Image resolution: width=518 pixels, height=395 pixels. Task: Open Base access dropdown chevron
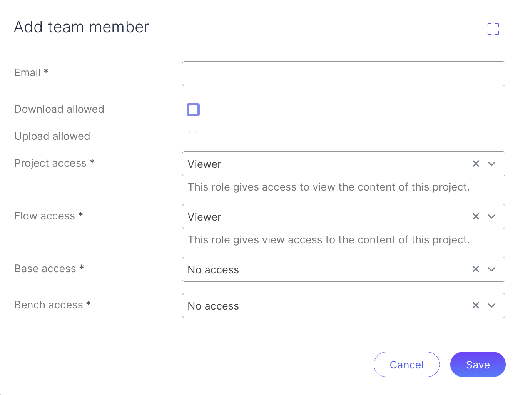pyautogui.click(x=491, y=269)
